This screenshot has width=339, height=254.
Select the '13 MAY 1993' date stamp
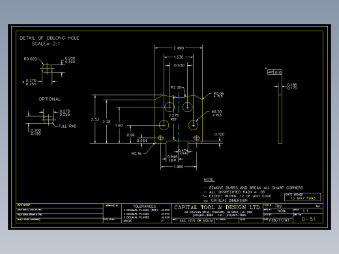303,198
